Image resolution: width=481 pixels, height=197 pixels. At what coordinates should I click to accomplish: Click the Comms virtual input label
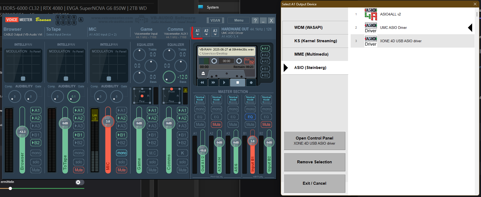[175, 29]
